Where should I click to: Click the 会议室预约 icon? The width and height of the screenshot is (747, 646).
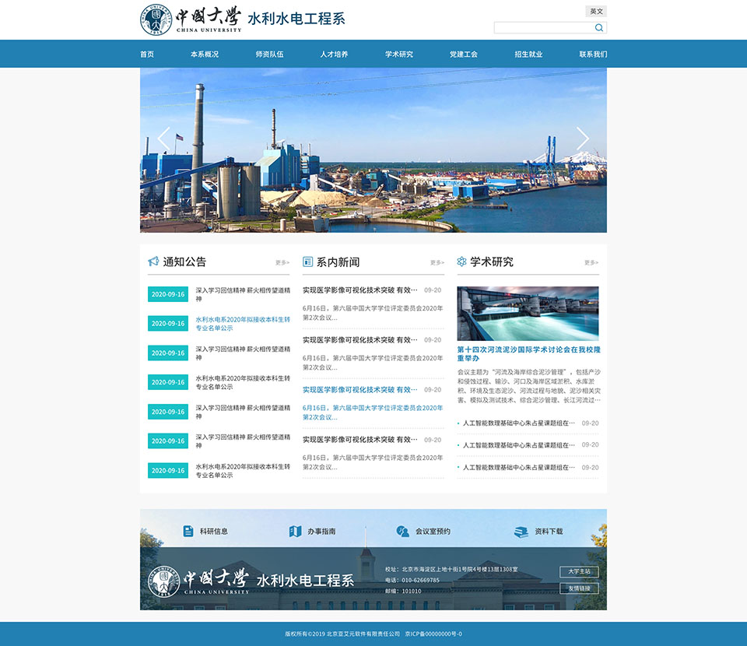point(402,531)
